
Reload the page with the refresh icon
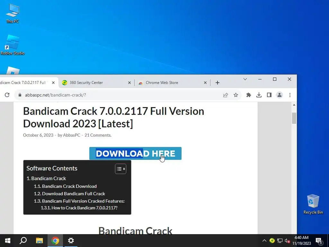7,95
